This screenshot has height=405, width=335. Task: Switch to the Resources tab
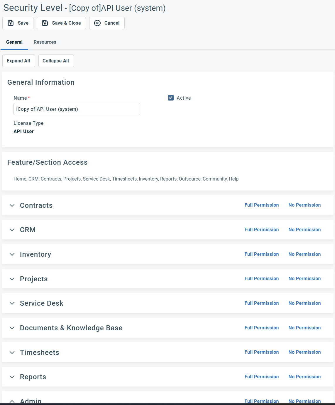coord(45,42)
